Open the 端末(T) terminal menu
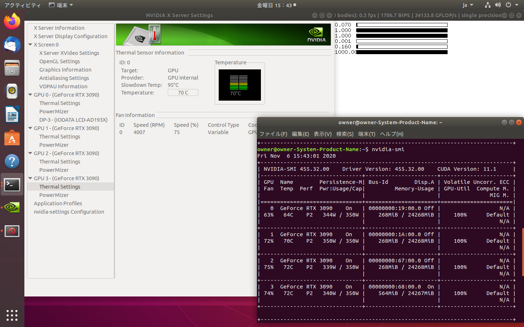Image resolution: width=524 pixels, height=327 pixels. tap(367, 134)
